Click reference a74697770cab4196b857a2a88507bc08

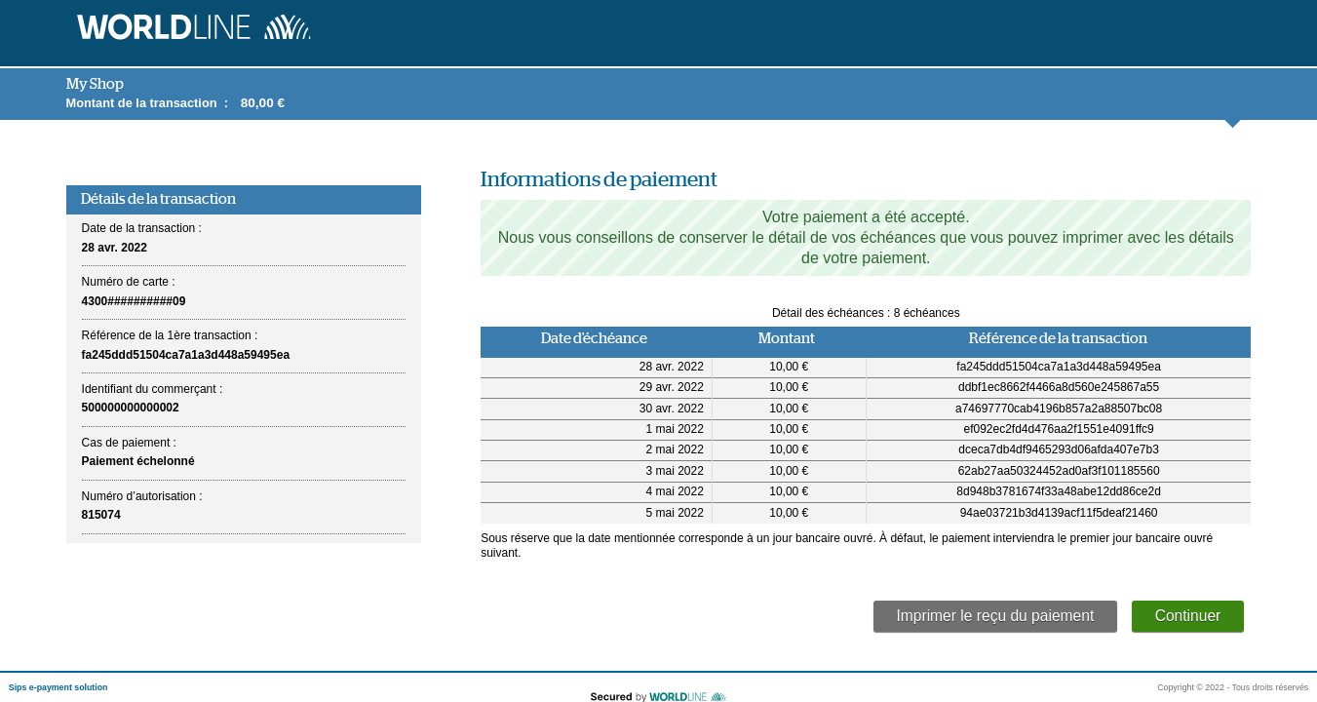click(1059, 409)
